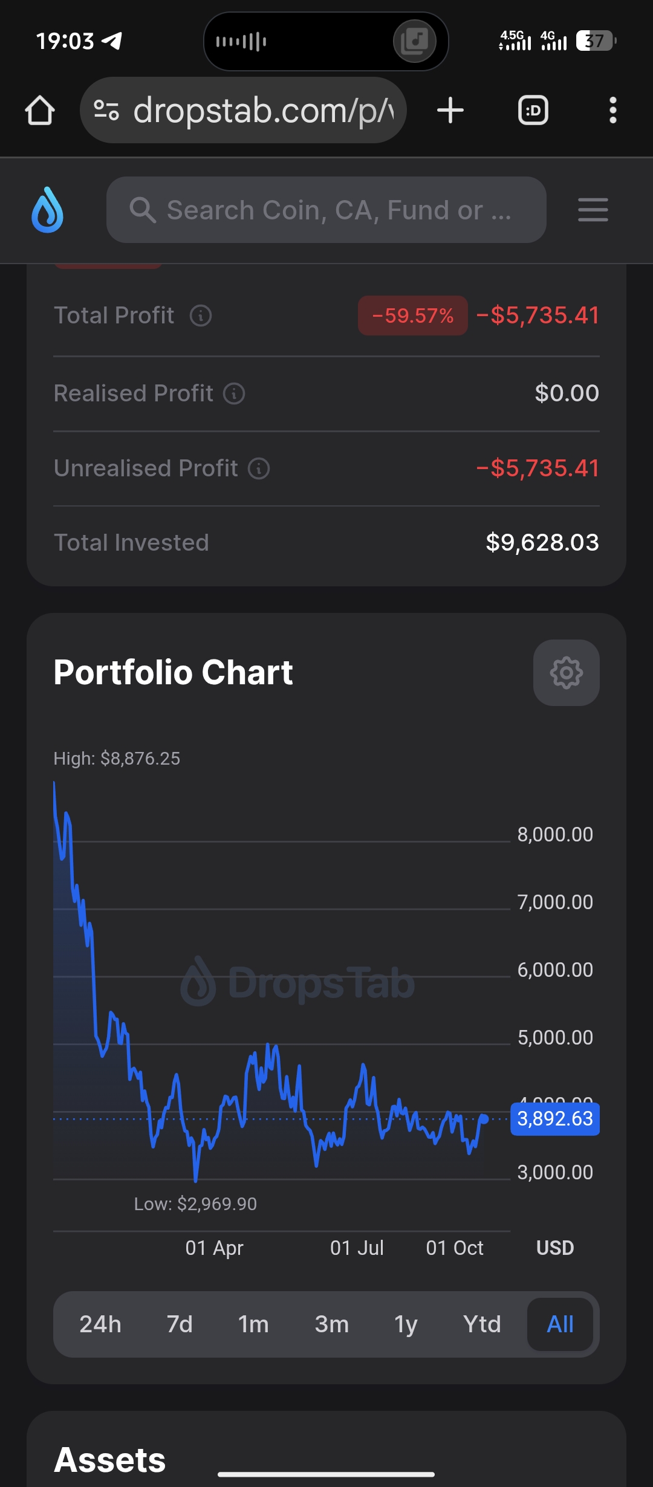Image resolution: width=653 pixels, height=1487 pixels.
Task: Switch chart to 7d range
Action: tap(180, 1324)
